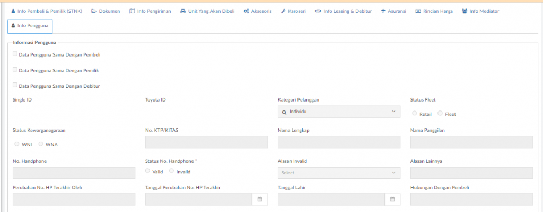The width and height of the screenshot is (543, 212).
Task: Select the WNA citizenship radio button
Action: point(41,144)
